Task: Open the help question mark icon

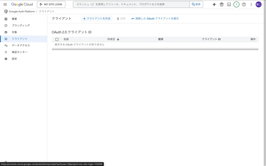Action: click(244, 4)
